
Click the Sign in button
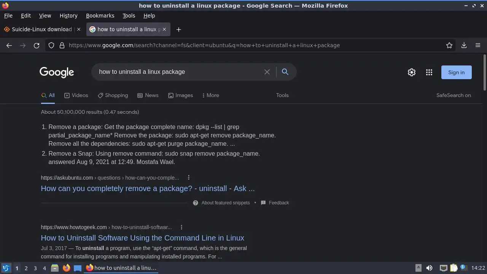(x=456, y=72)
